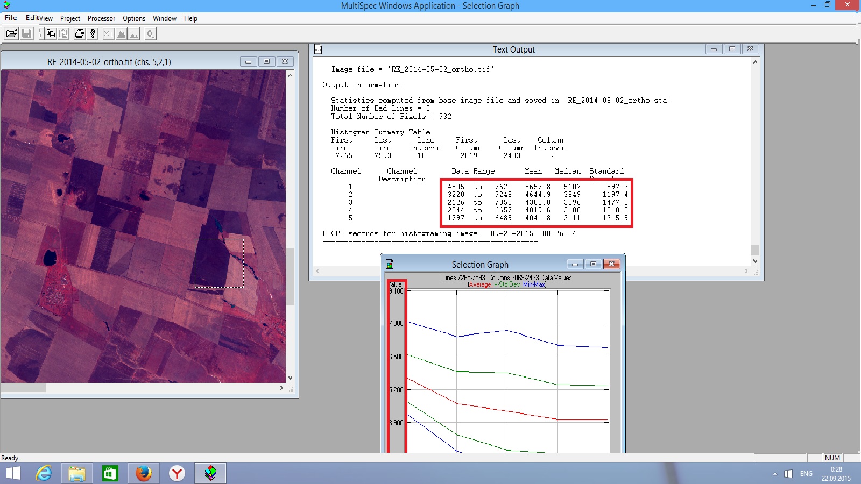Click the Copy icon in toolbar
The image size is (861, 484).
pos(51,34)
